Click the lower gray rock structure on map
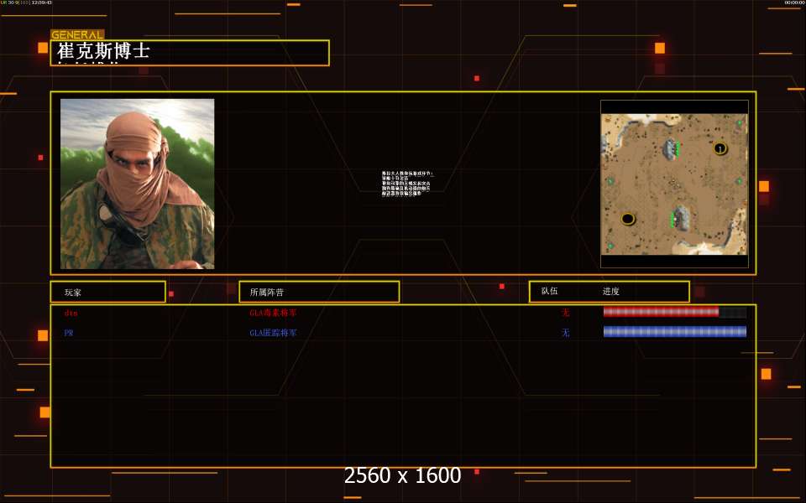806x503 pixels. click(681, 219)
